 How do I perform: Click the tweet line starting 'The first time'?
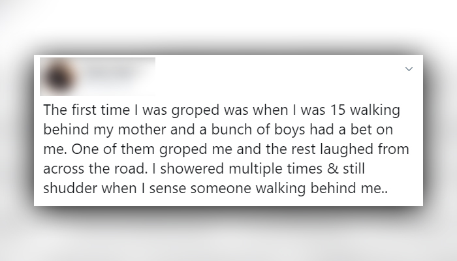click(221, 110)
